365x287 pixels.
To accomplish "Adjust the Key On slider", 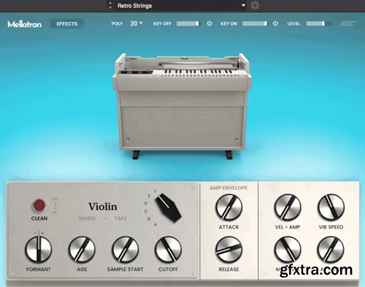I will (x=255, y=23).
